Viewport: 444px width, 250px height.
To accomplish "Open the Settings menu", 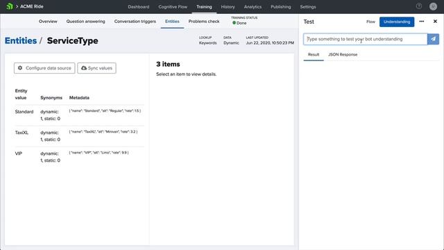I will click(308, 7).
